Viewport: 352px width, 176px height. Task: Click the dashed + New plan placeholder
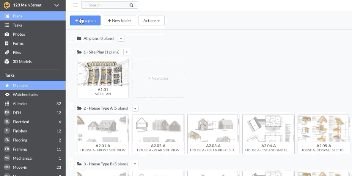click(x=158, y=79)
